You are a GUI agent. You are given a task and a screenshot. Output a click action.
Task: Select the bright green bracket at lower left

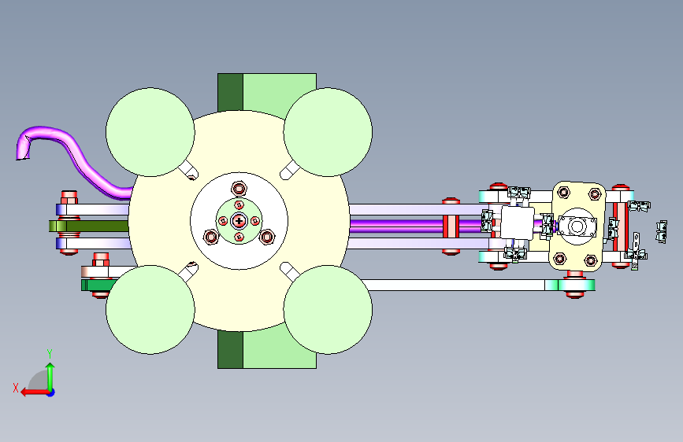[x=98, y=285]
